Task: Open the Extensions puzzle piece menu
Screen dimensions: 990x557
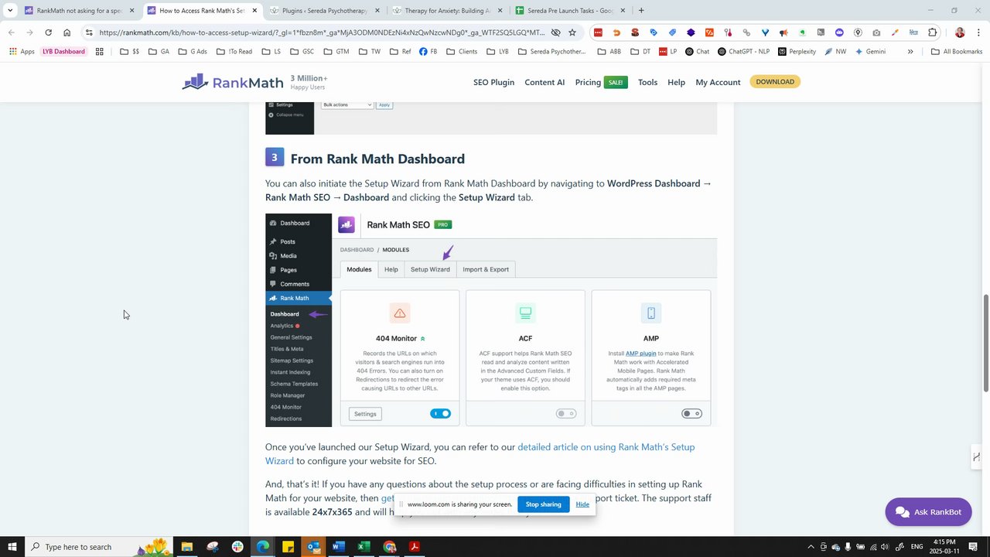Action: pos(932,32)
